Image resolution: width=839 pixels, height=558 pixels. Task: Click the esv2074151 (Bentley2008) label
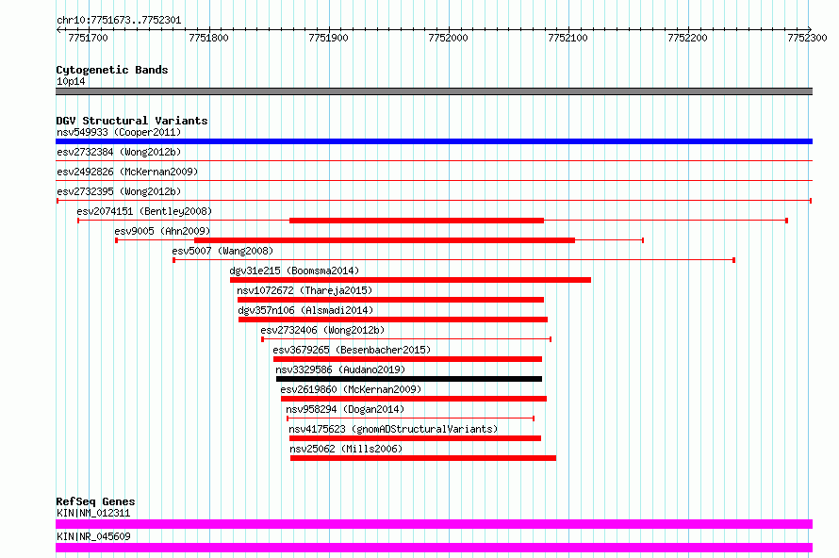point(144,211)
